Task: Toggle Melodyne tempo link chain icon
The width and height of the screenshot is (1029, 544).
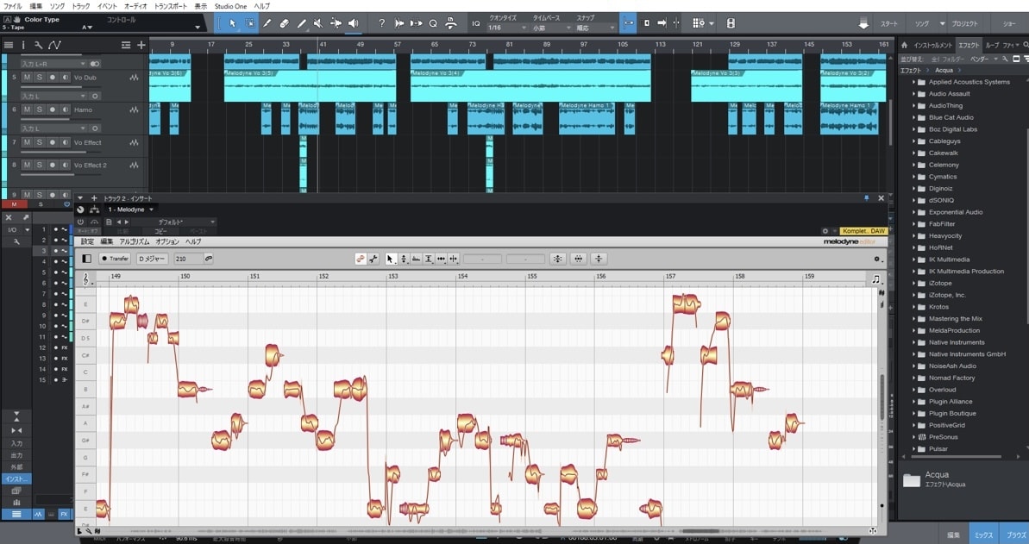Action: point(209,259)
